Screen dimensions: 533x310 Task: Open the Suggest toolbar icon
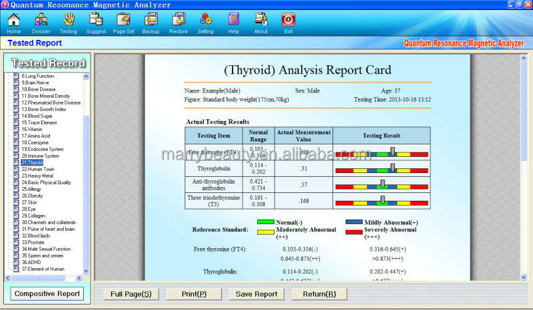(x=96, y=23)
